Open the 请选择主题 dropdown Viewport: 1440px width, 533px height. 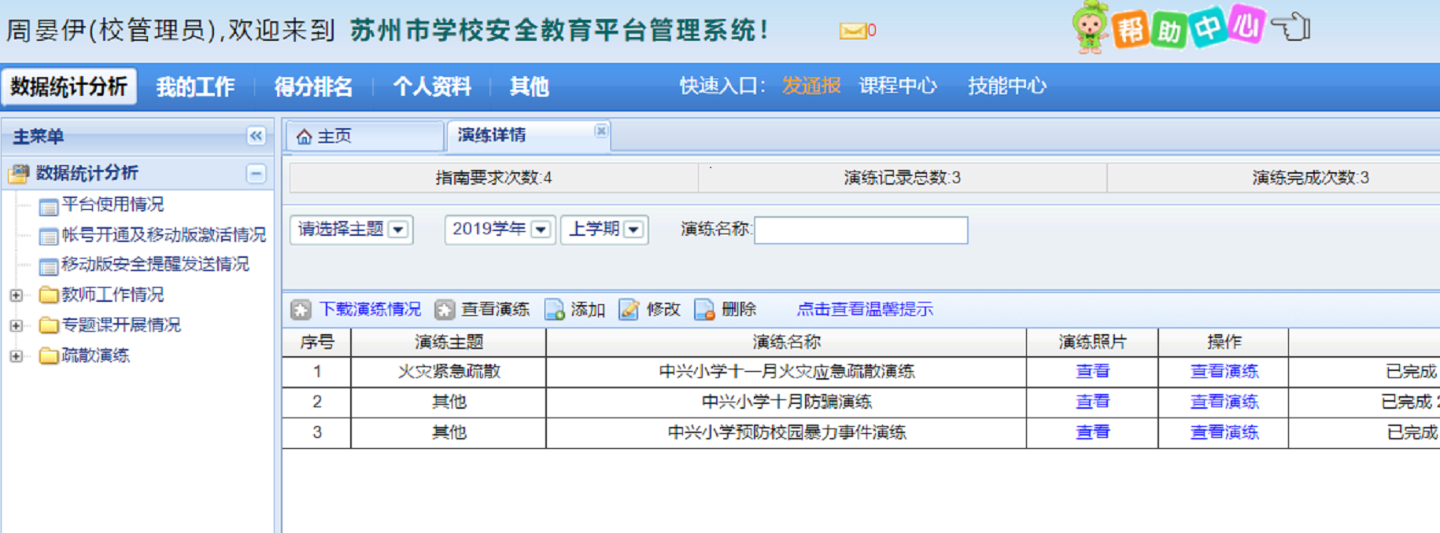pyautogui.click(x=398, y=230)
